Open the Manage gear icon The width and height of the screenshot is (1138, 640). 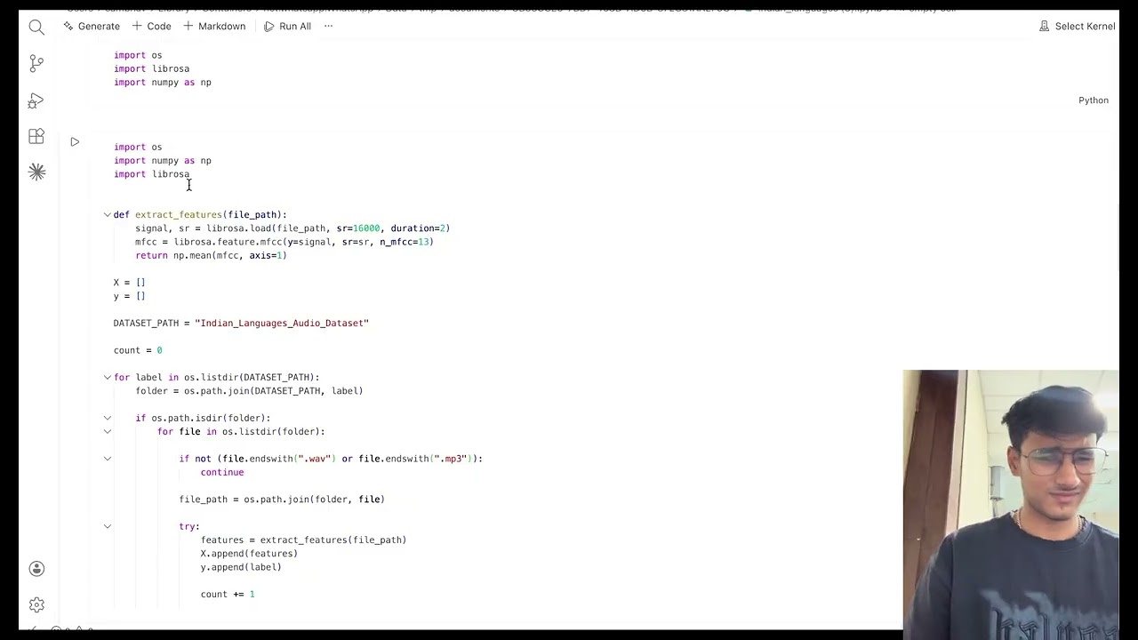click(36, 605)
